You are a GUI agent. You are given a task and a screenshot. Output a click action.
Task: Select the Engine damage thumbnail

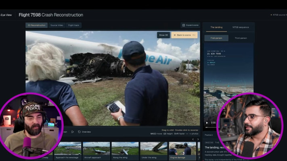[x=182, y=151]
